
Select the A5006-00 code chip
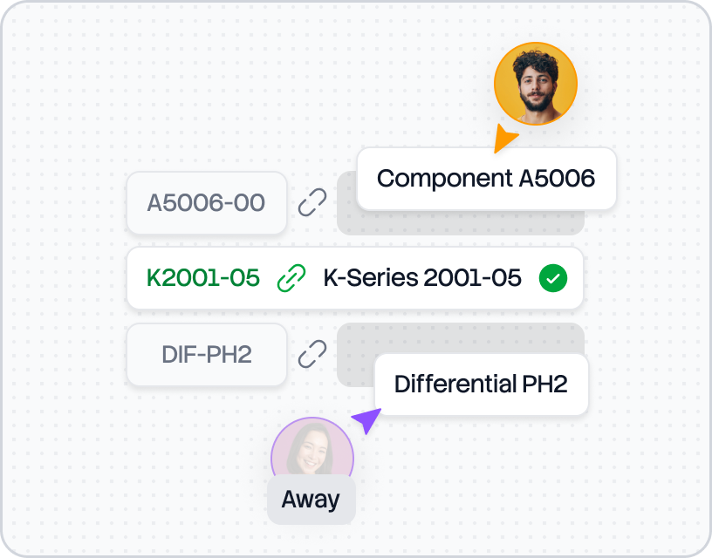click(x=207, y=203)
